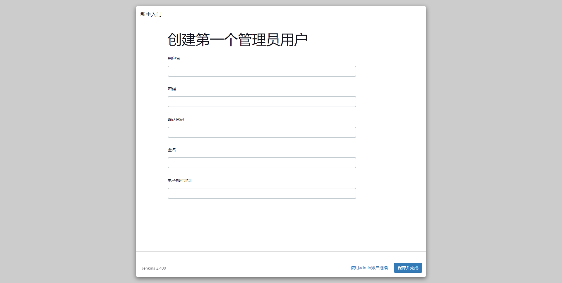Click the Jenkins 2.400 version text
Image resolution: width=562 pixels, height=283 pixels.
pyautogui.click(x=154, y=268)
